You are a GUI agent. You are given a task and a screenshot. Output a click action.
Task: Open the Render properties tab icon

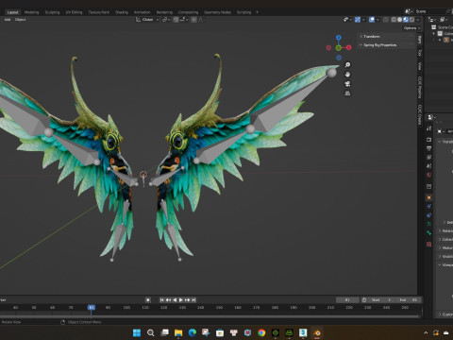click(429, 139)
